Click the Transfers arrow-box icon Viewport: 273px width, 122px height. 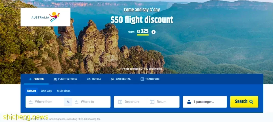[142, 79]
